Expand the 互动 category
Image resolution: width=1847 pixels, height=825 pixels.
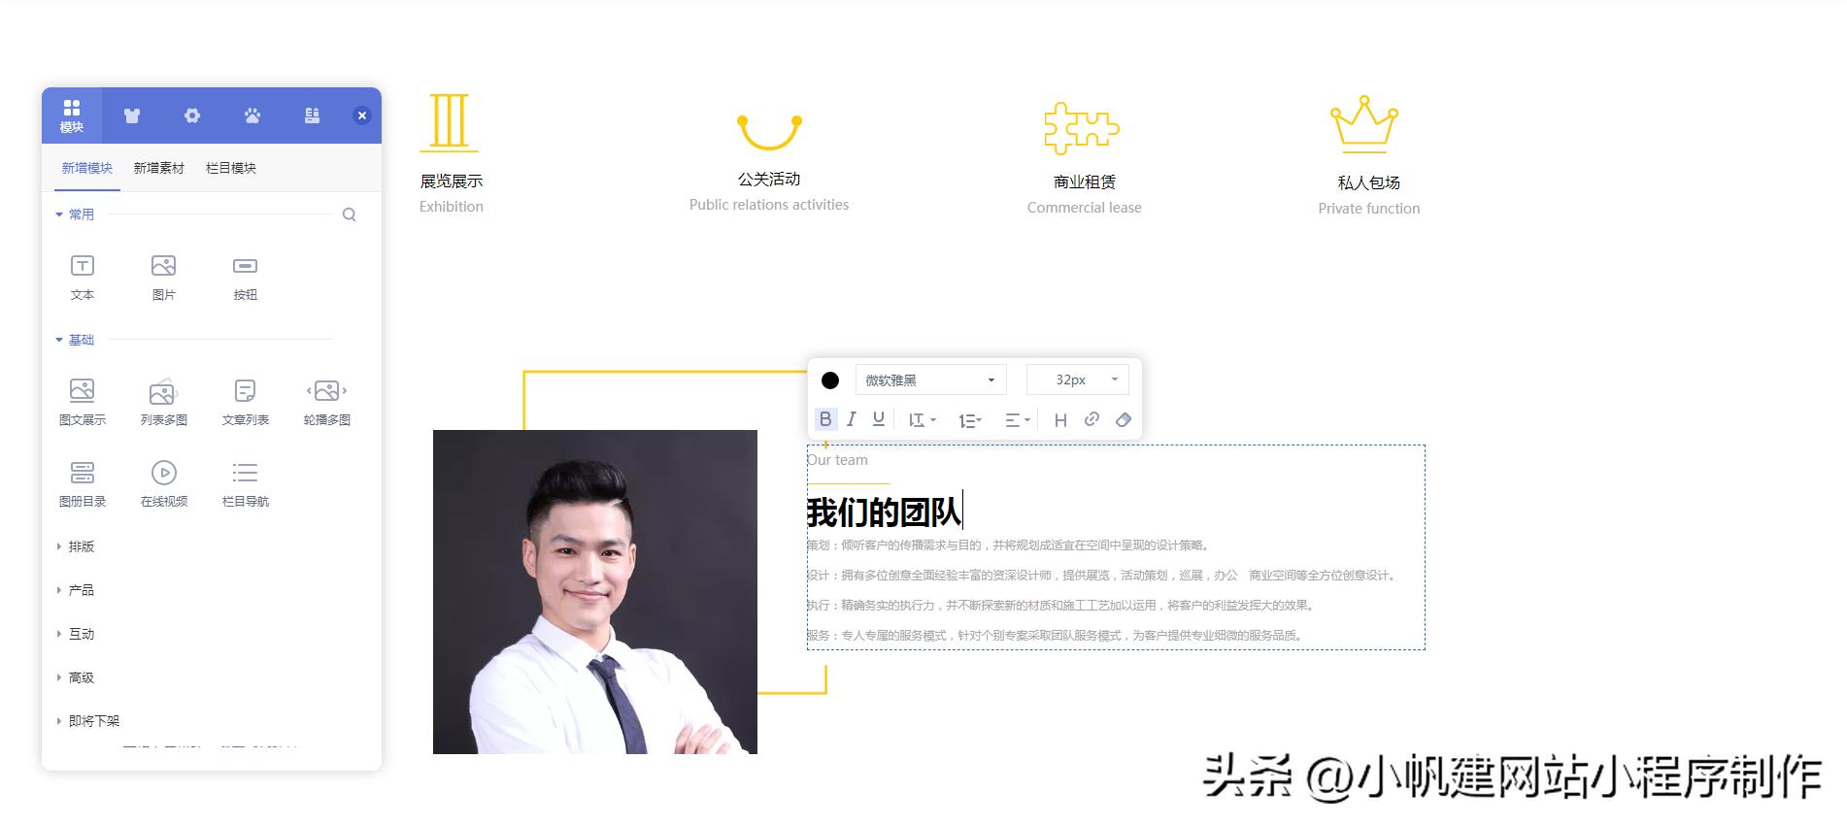point(76,634)
